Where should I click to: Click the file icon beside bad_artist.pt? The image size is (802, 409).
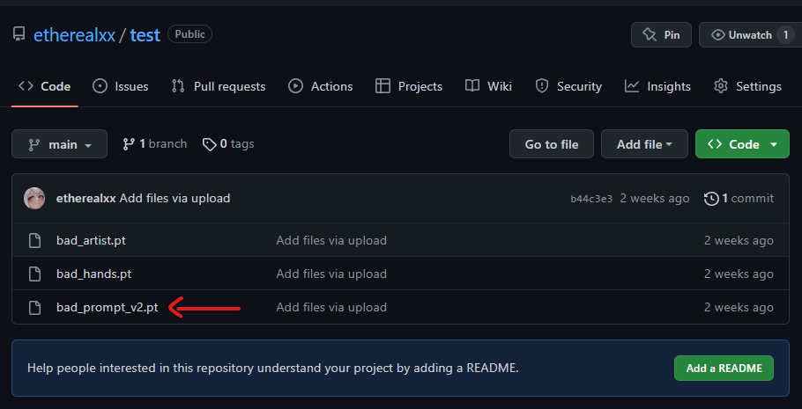point(35,240)
